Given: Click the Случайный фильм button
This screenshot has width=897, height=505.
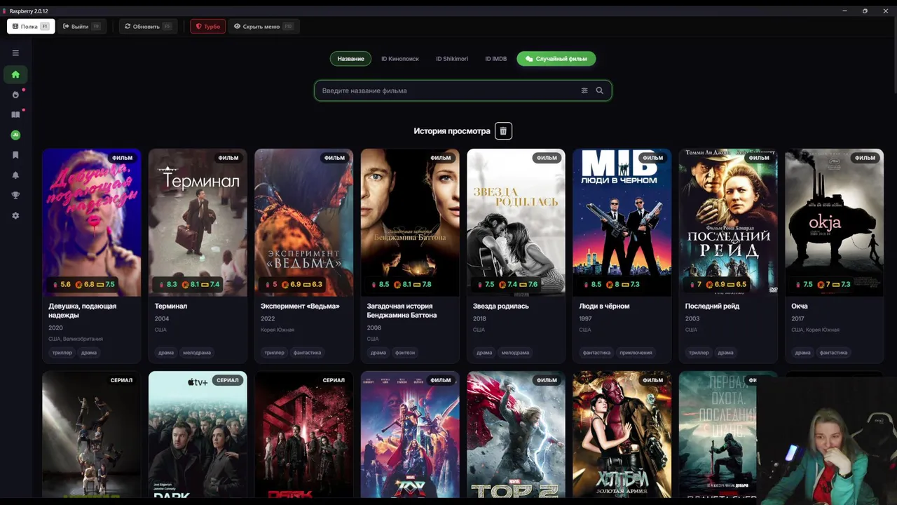Looking at the screenshot, I should [556, 59].
